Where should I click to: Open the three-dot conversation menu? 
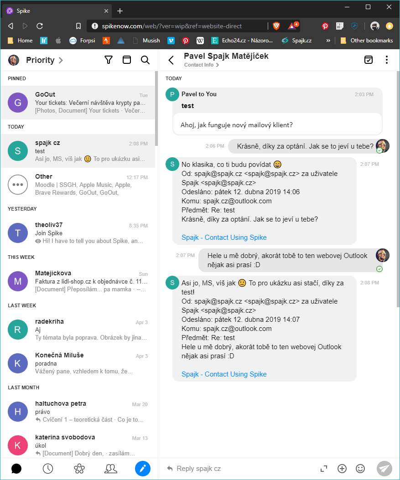(x=386, y=60)
